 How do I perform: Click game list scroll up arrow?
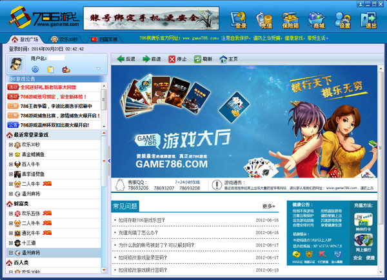click(104, 133)
